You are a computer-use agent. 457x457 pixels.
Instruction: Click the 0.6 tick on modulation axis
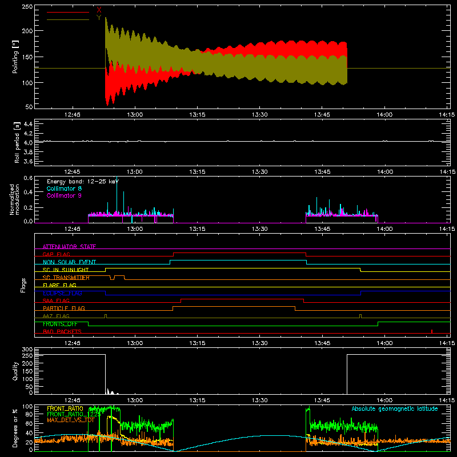(x=28, y=178)
